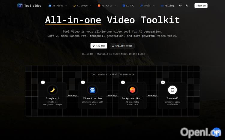Click the Pricing card icon
The width and height of the screenshot is (225, 140).
click(x=162, y=6)
